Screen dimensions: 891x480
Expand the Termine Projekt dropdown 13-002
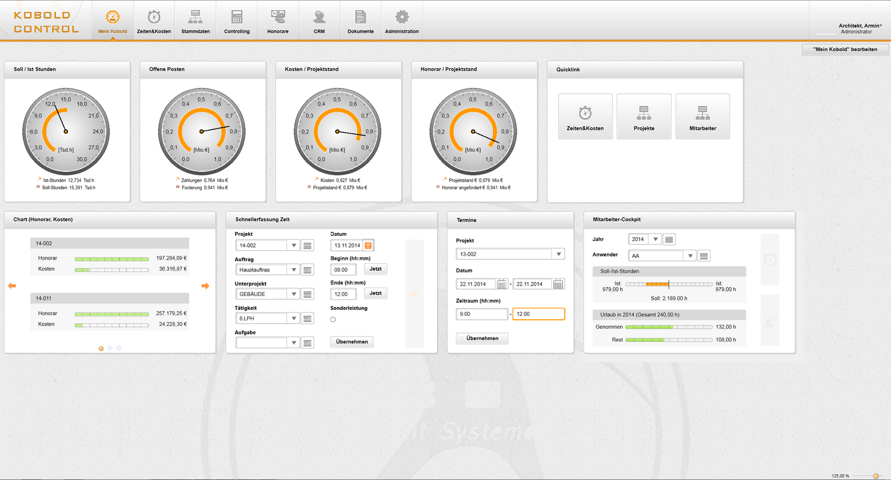tap(558, 254)
